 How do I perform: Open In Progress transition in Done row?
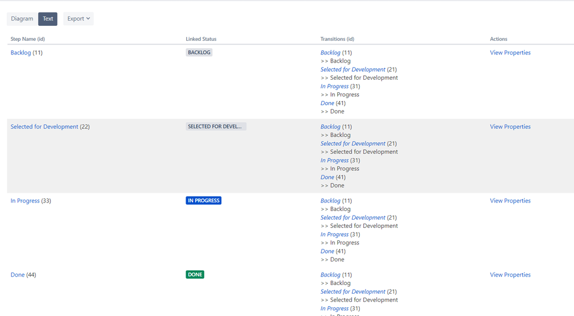pos(334,309)
